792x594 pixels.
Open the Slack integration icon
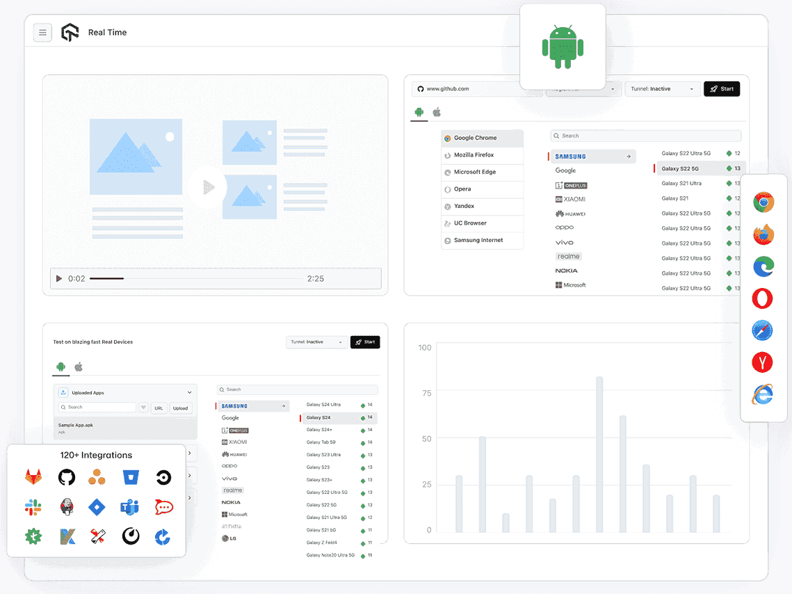[33, 507]
